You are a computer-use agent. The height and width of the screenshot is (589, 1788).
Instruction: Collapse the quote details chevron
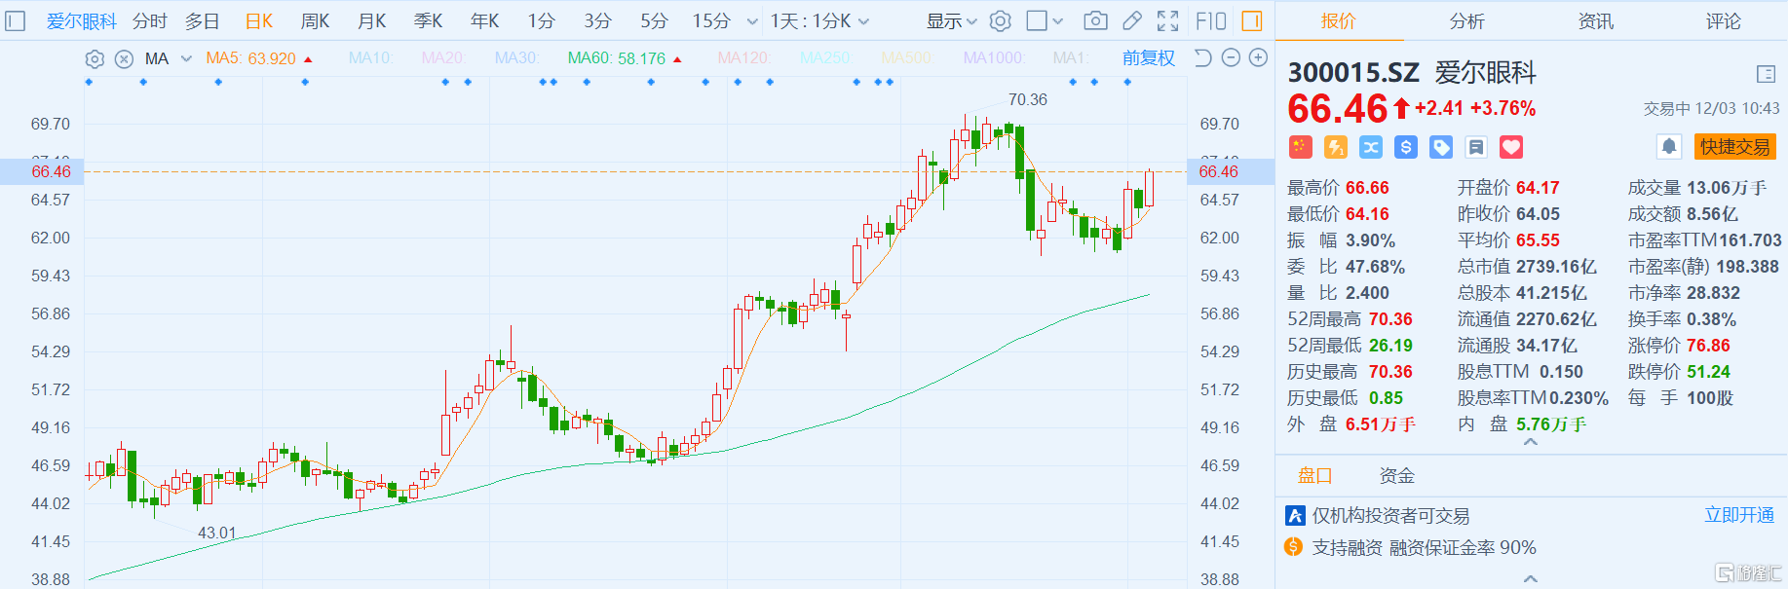pyautogui.click(x=1531, y=442)
